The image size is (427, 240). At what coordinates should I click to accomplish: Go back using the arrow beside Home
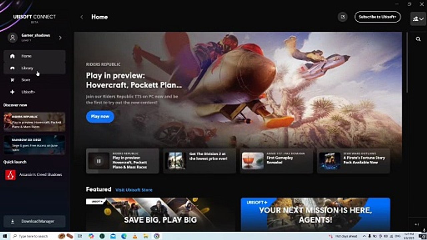82,17
